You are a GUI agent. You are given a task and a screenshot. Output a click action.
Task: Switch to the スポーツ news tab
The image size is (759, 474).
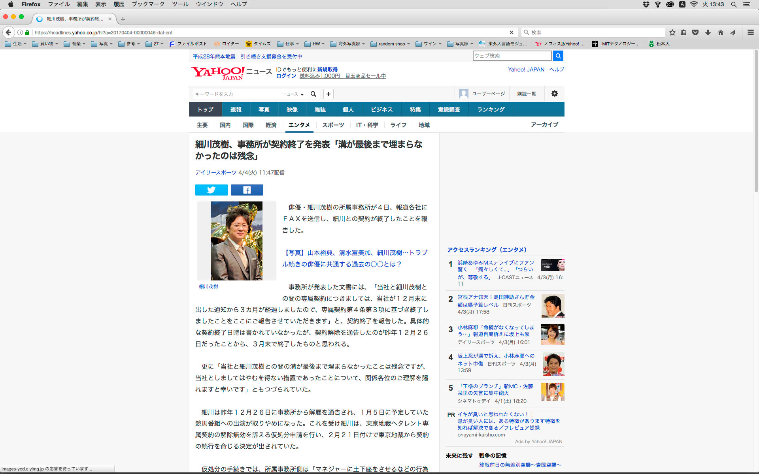333,125
